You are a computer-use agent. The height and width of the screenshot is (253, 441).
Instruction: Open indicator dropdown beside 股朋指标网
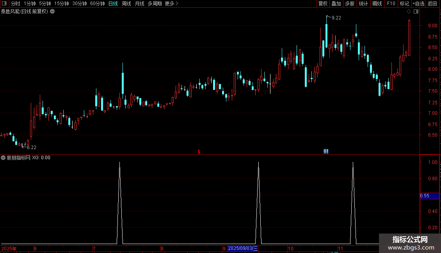click(3, 158)
